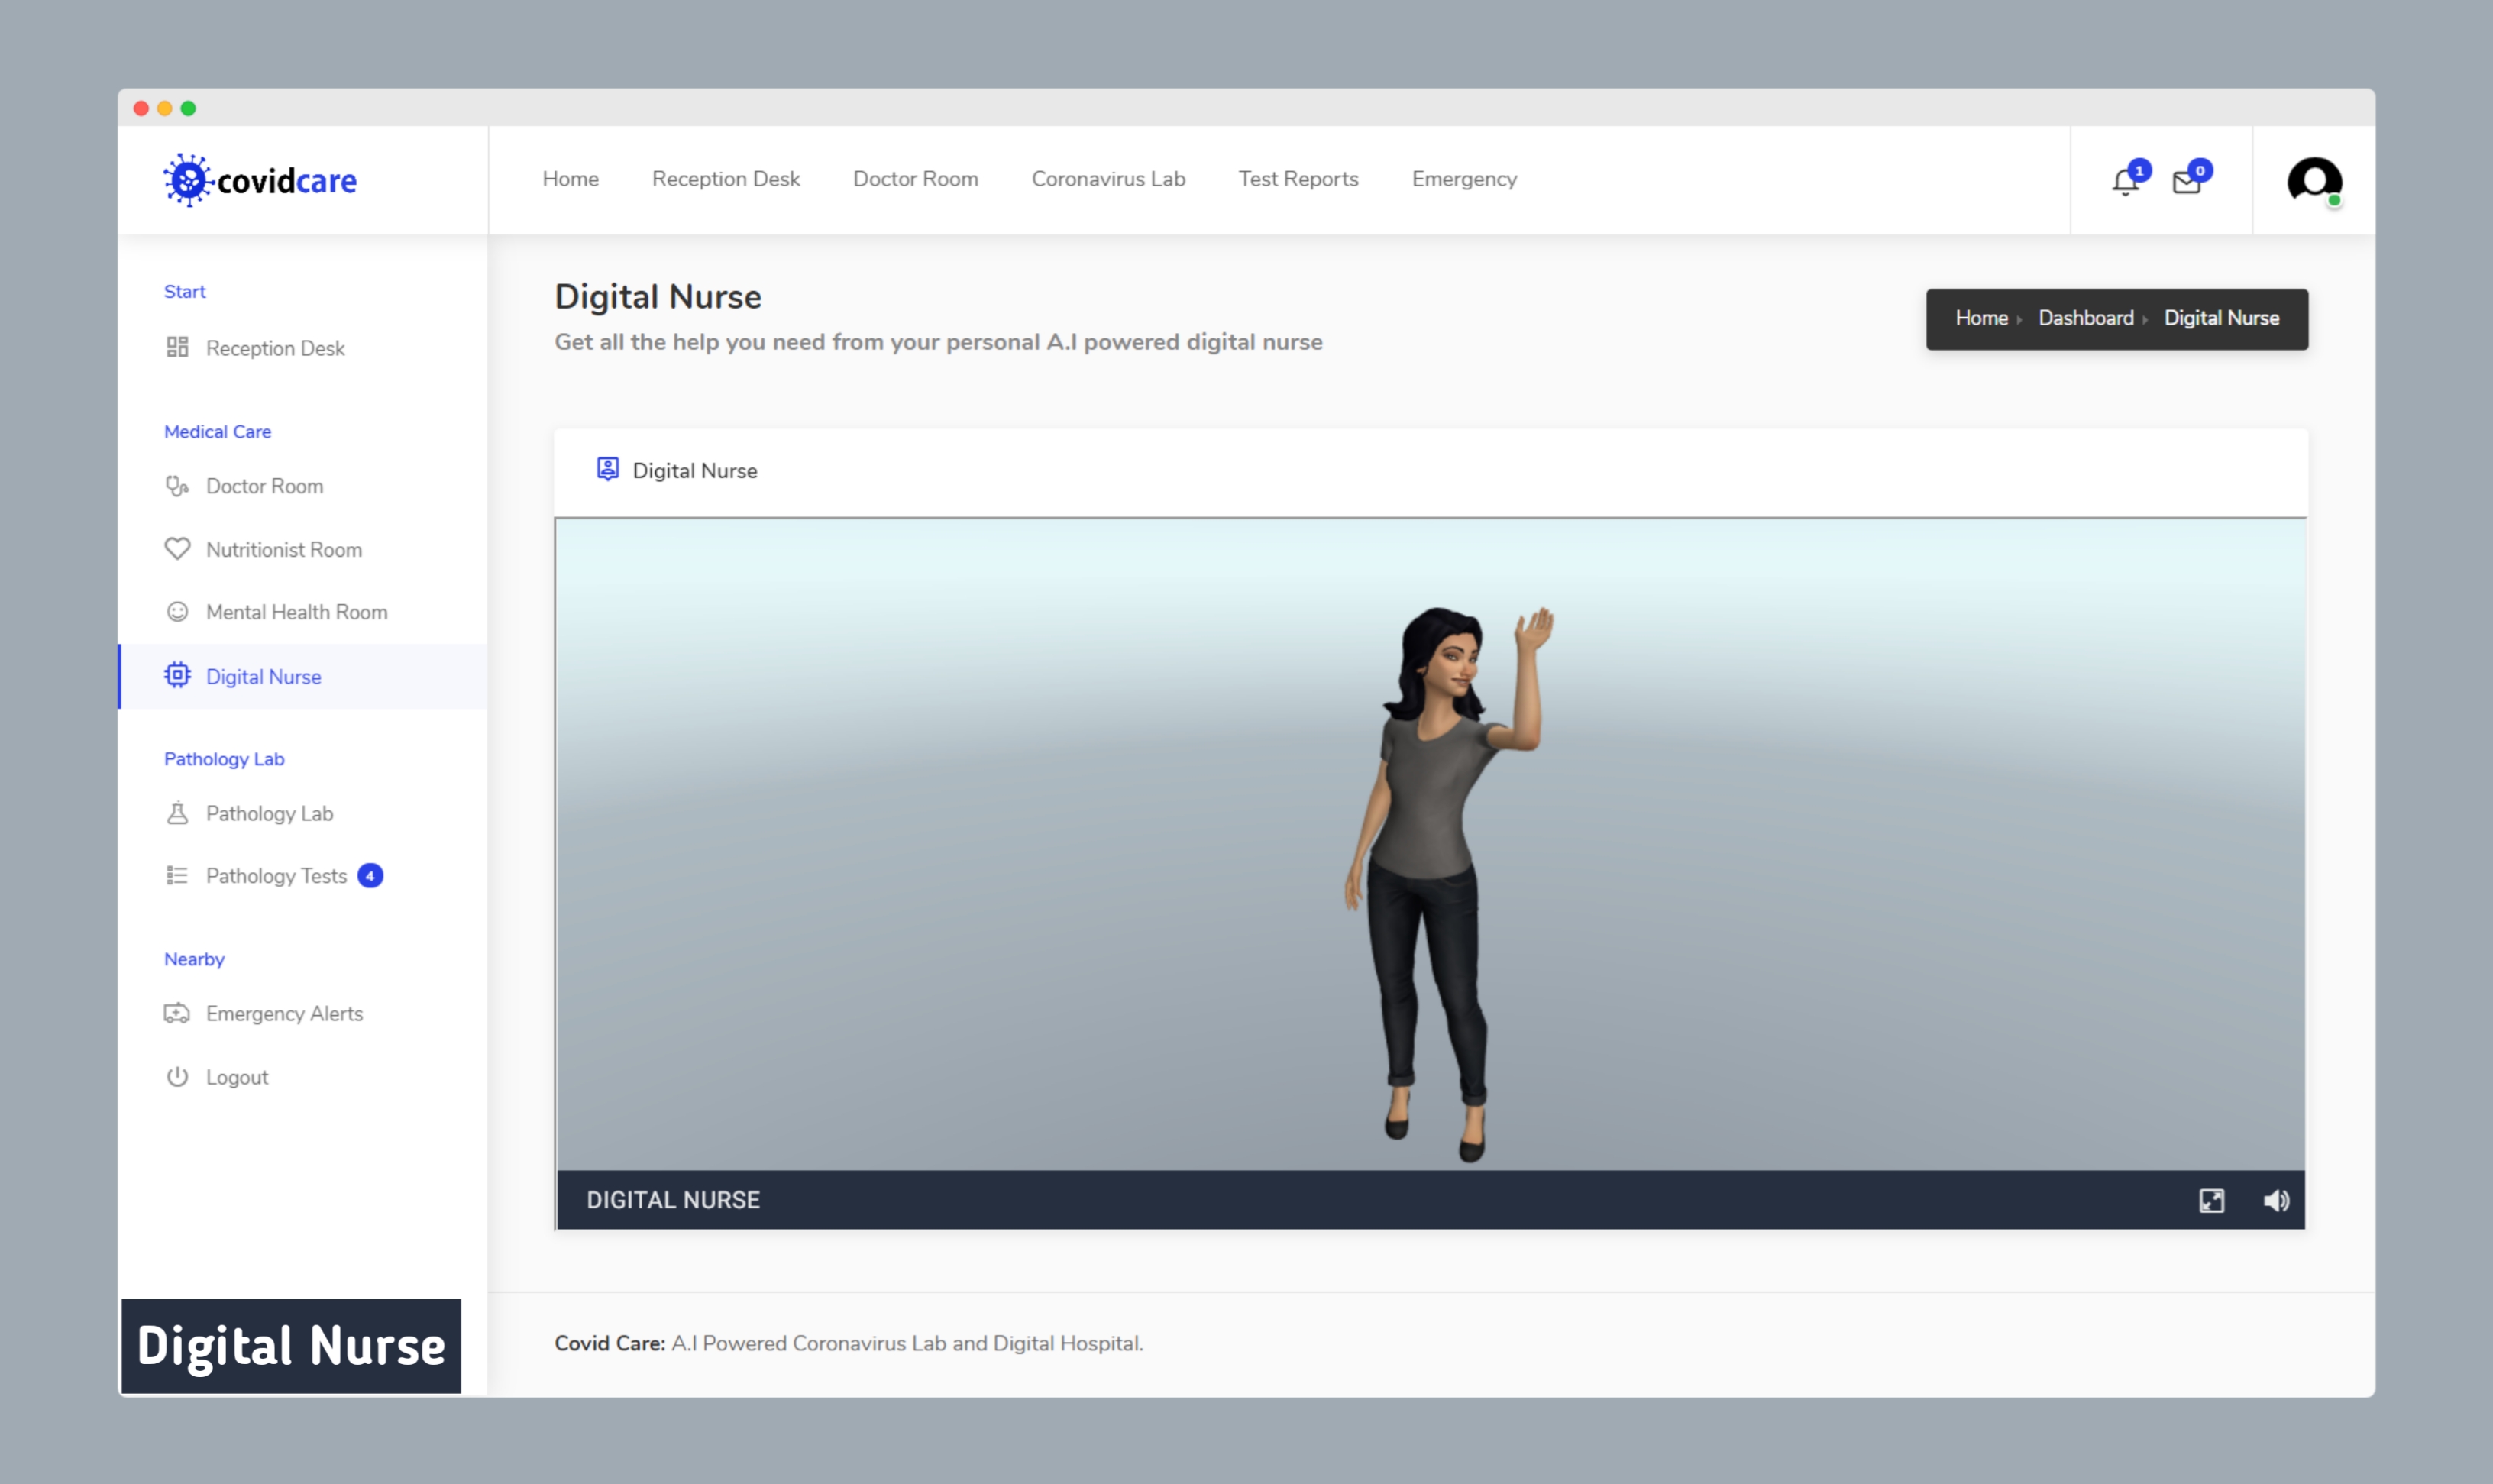Select Digital Nurse in sidebar

pos(263,677)
